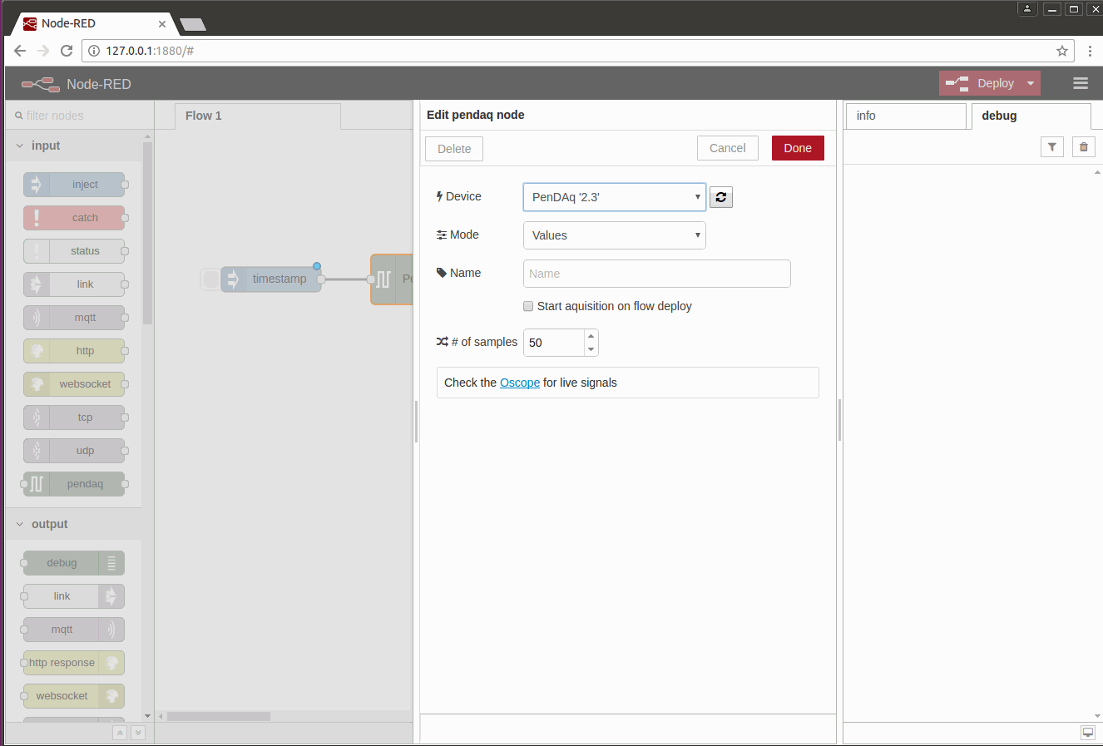Select the input websocket node
The width and height of the screenshot is (1103, 746).
click(74, 384)
